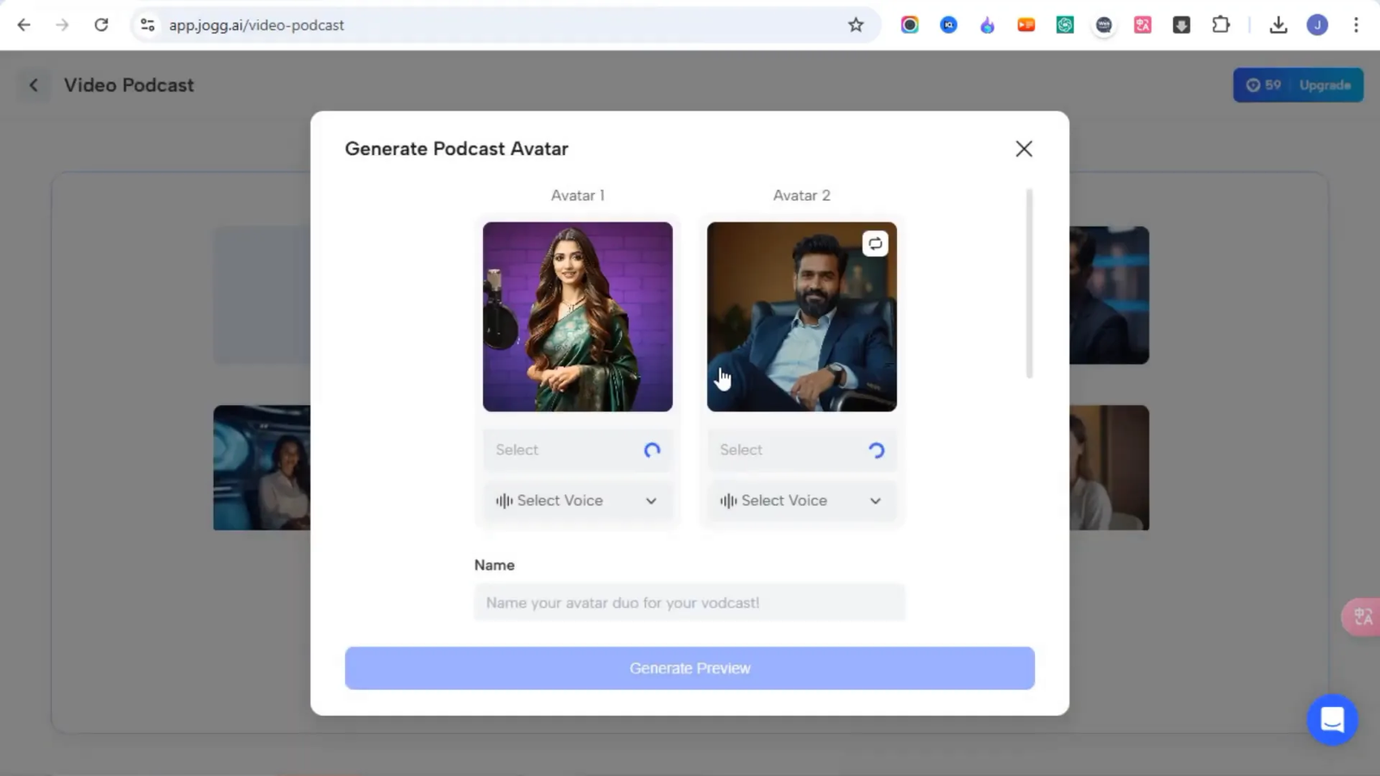1380x776 pixels.
Task: Reload the page
Action: 101,25
